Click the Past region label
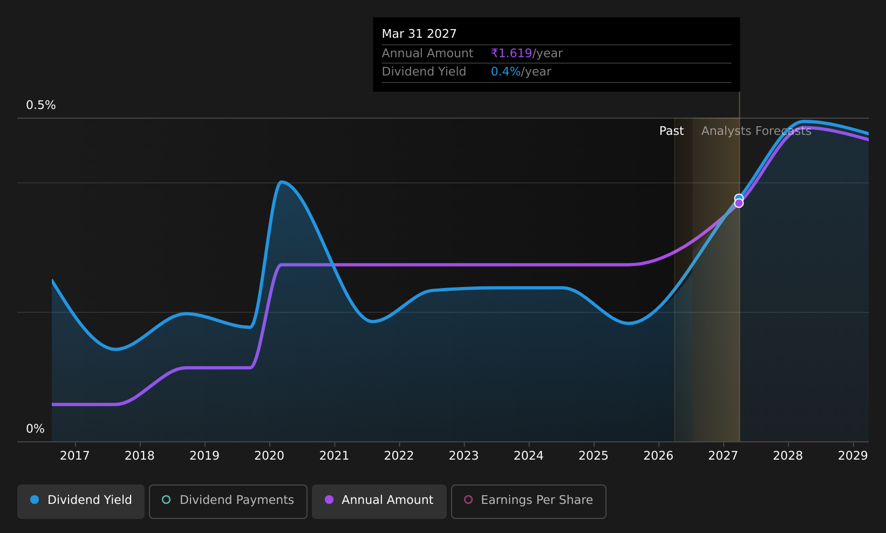 click(671, 131)
